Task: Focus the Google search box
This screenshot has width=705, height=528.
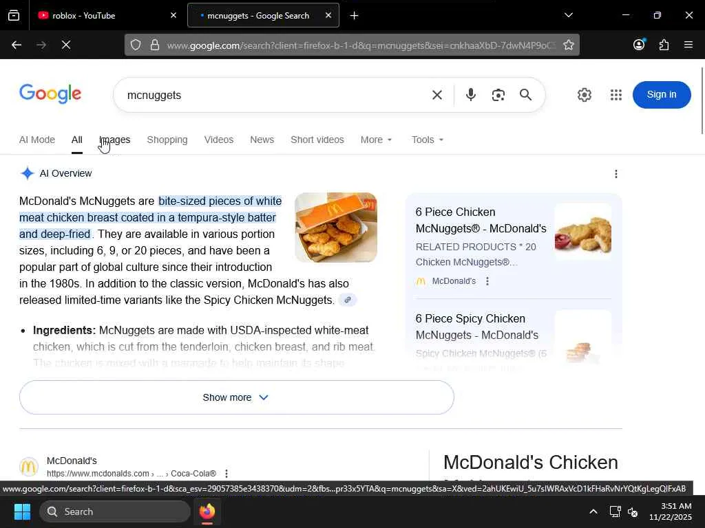Action: point(274,95)
